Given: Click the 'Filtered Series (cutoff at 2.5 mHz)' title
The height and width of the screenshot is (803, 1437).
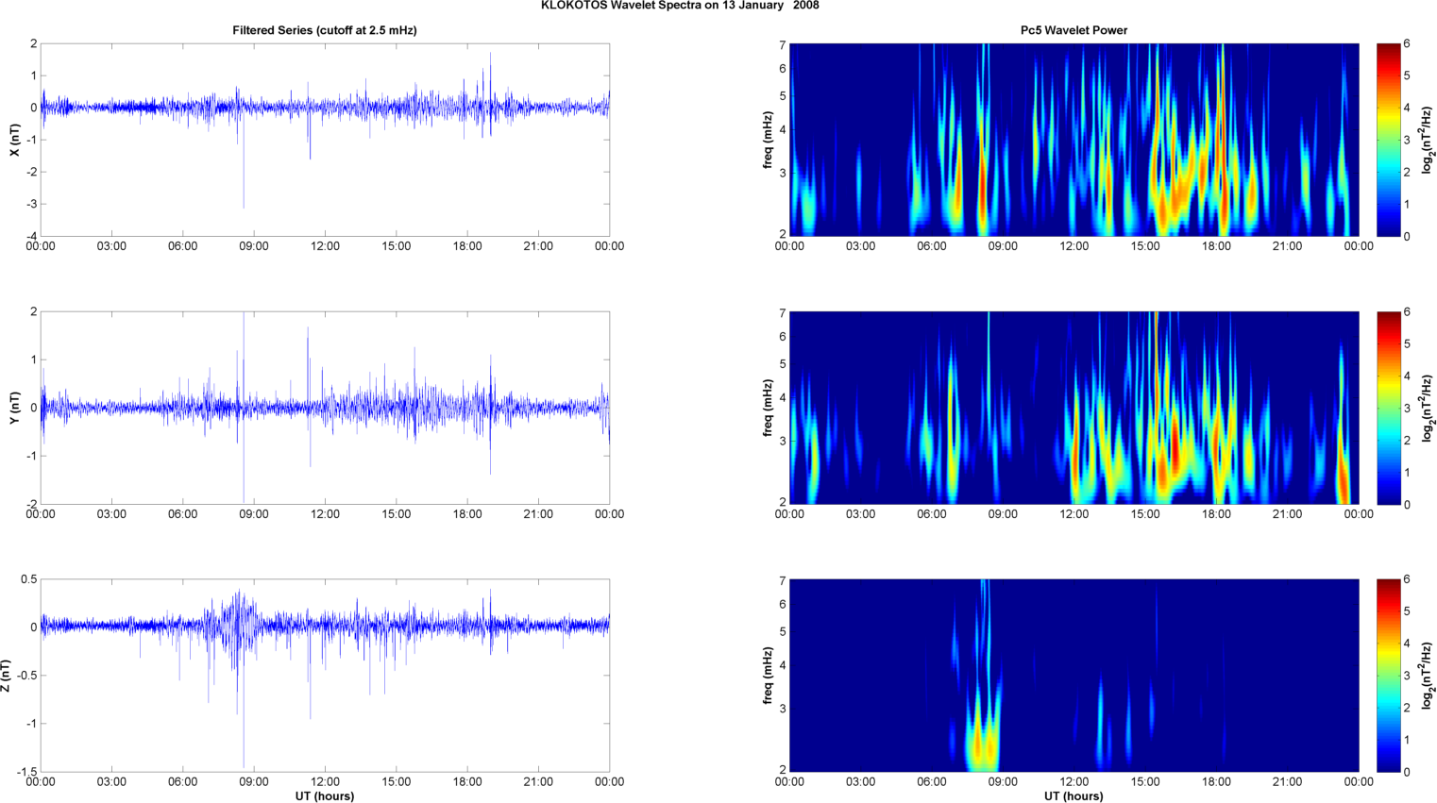Looking at the screenshot, I should coord(325,30).
